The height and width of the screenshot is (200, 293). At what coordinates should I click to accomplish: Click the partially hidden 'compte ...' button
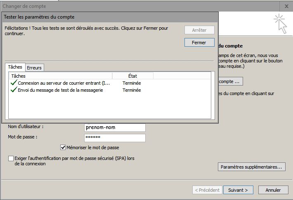tap(230, 81)
